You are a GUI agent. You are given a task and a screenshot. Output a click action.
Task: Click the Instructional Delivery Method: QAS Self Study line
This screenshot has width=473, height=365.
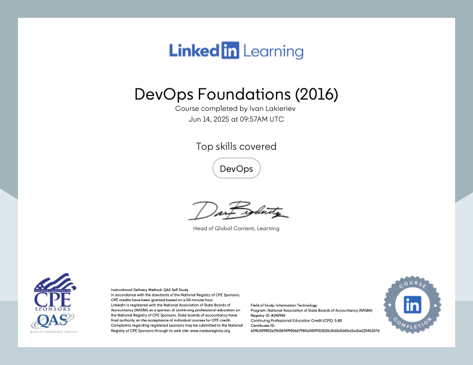pyautogui.click(x=149, y=290)
